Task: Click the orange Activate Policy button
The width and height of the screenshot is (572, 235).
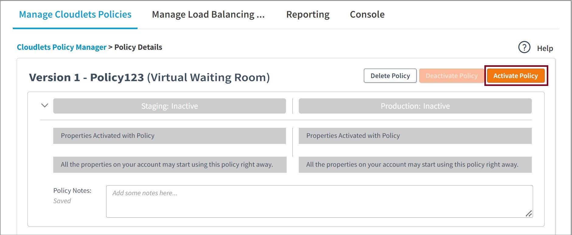Action: click(x=515, y=76)
